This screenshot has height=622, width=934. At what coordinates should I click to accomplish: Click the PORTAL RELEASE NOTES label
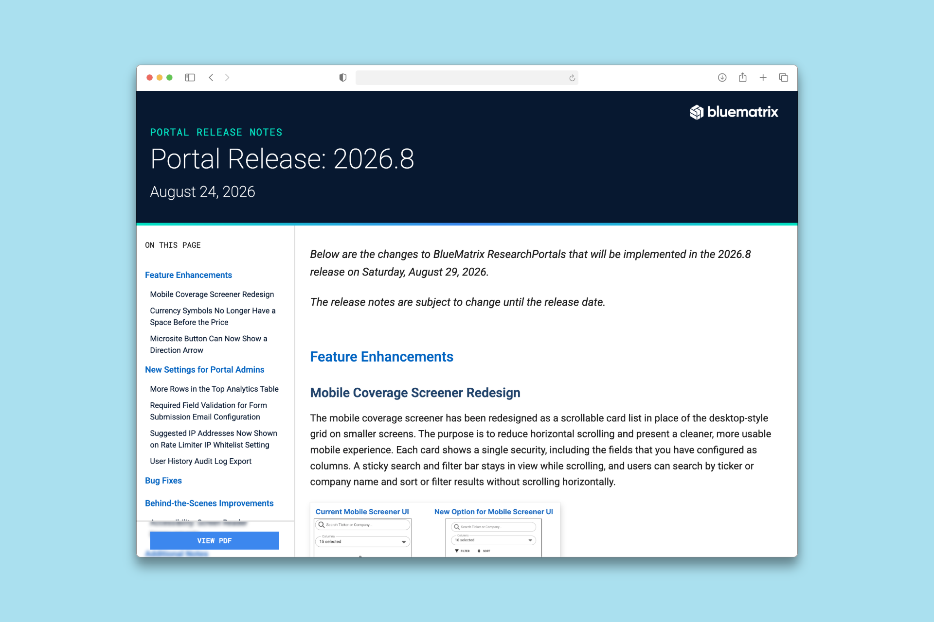tap(216, 132)
